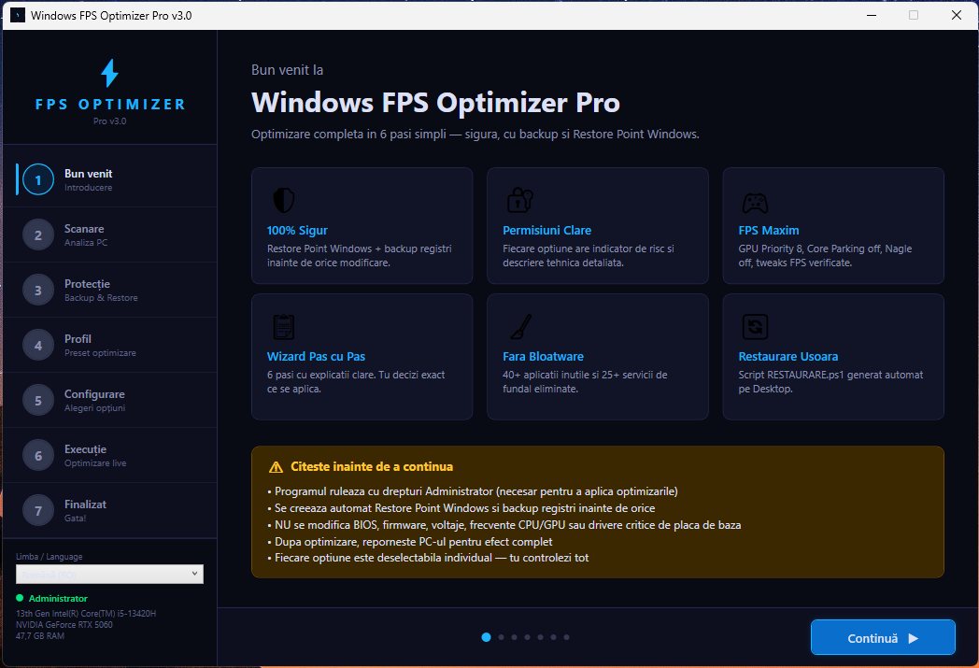Click the shield icon on the 100% Sigur card
979x668 pixels.
coord(282,199)
